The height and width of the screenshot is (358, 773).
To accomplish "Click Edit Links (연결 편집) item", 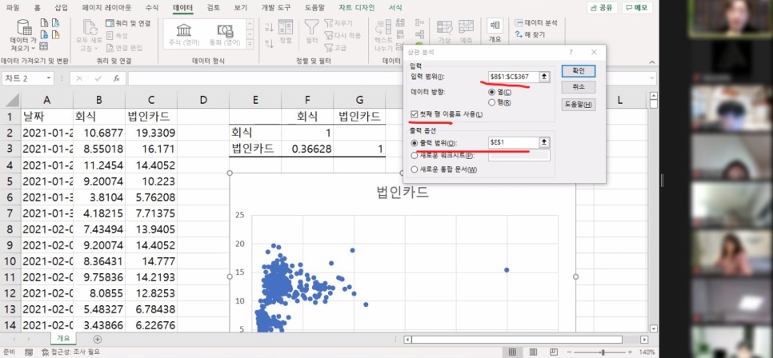I will tap(124, 48).
